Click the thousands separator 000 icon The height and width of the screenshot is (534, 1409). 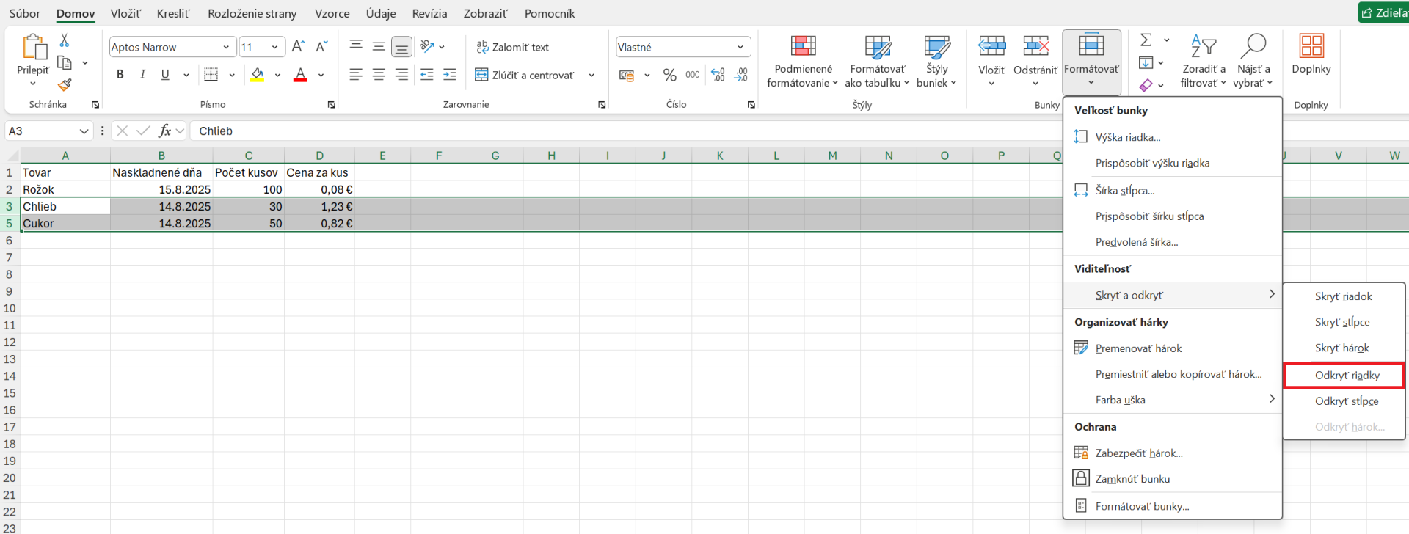click(x=692, y=75)
